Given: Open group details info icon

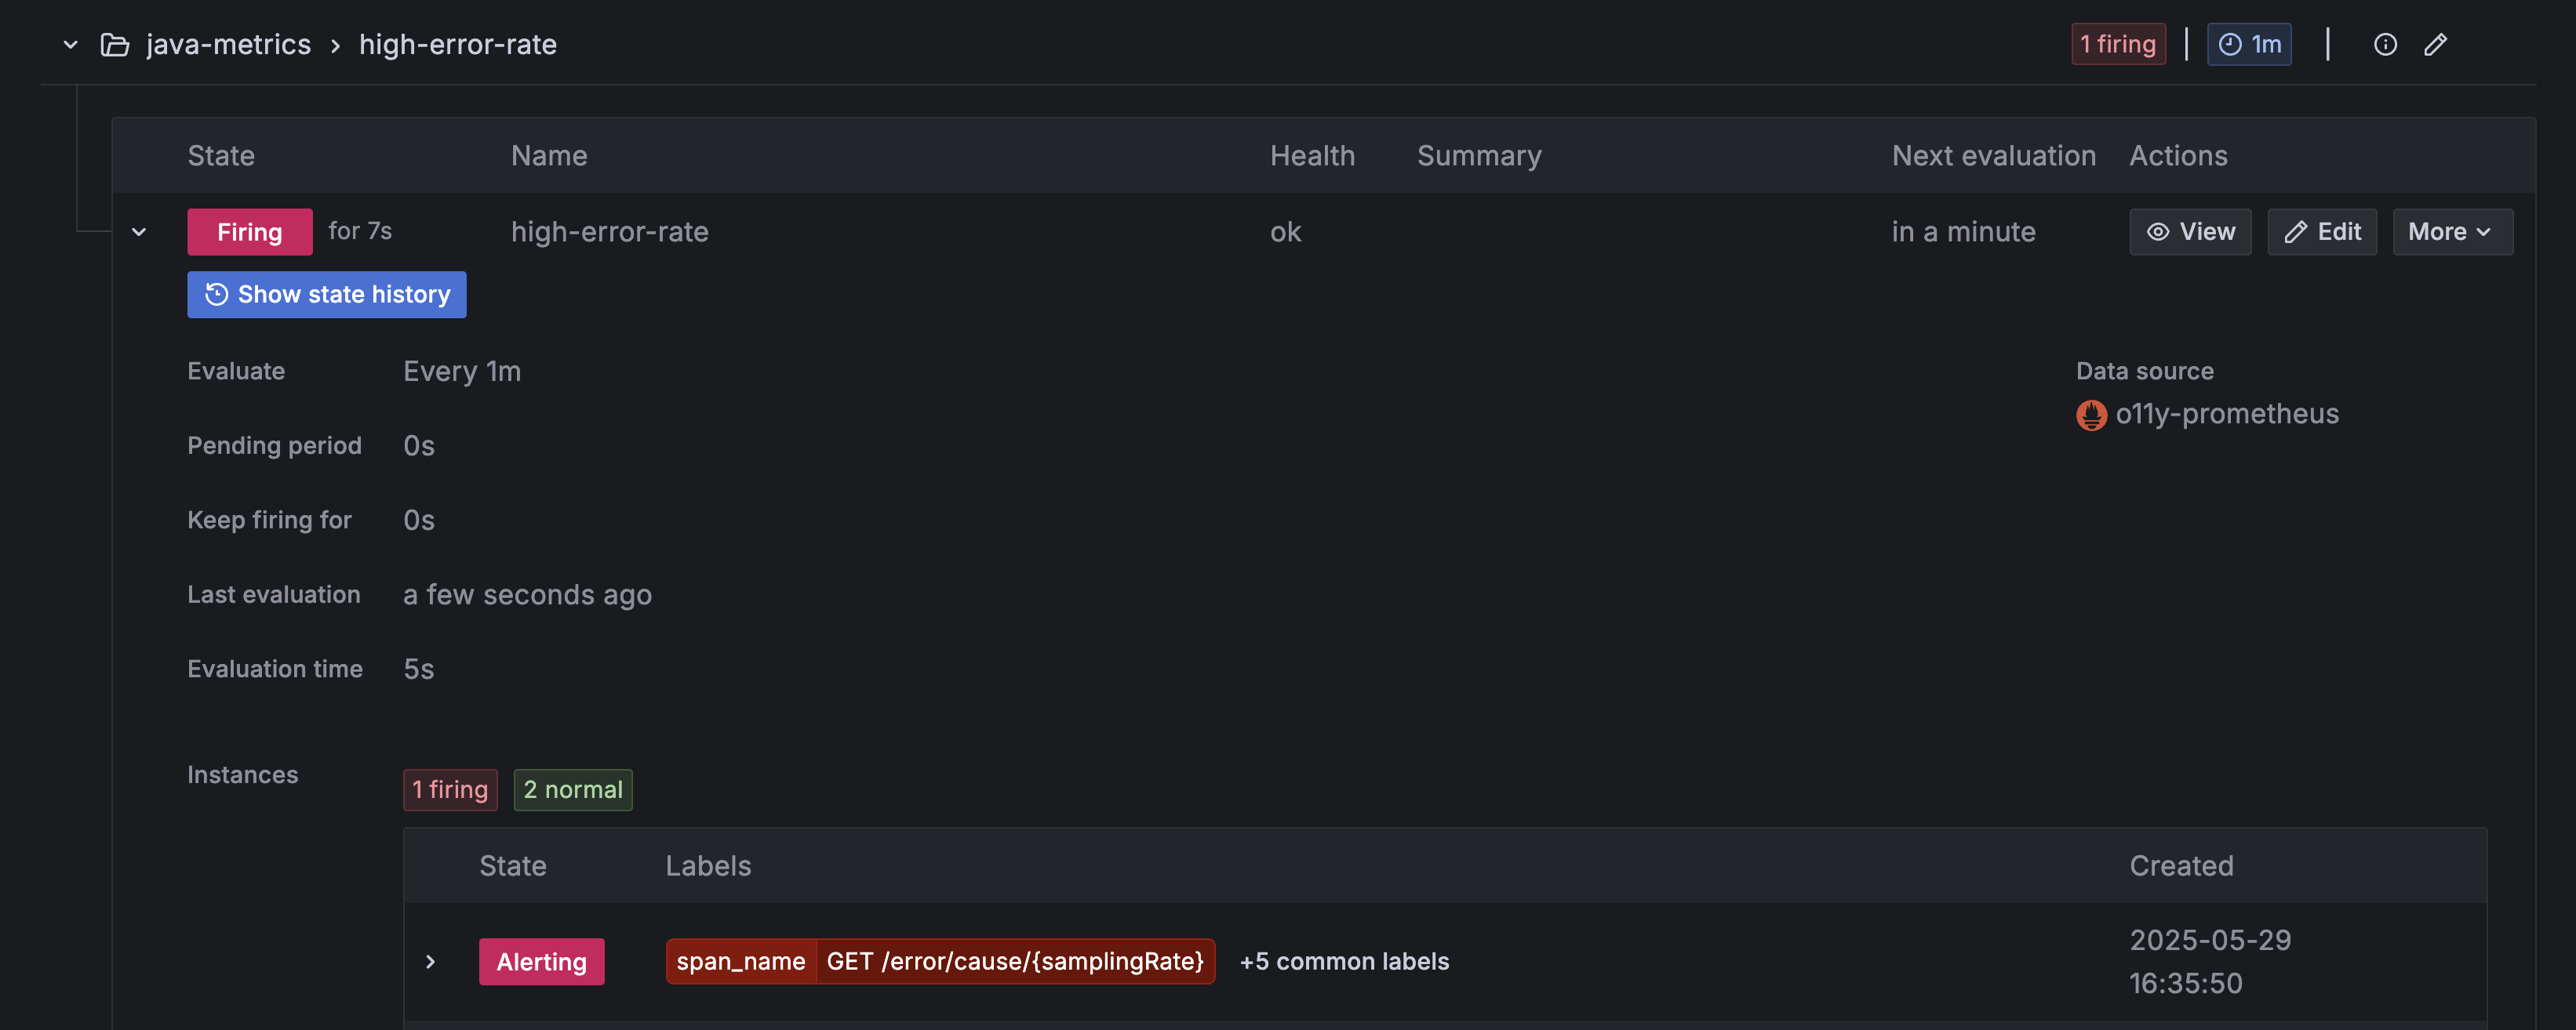Looking at the screenshot, I should coord(2385,44).
